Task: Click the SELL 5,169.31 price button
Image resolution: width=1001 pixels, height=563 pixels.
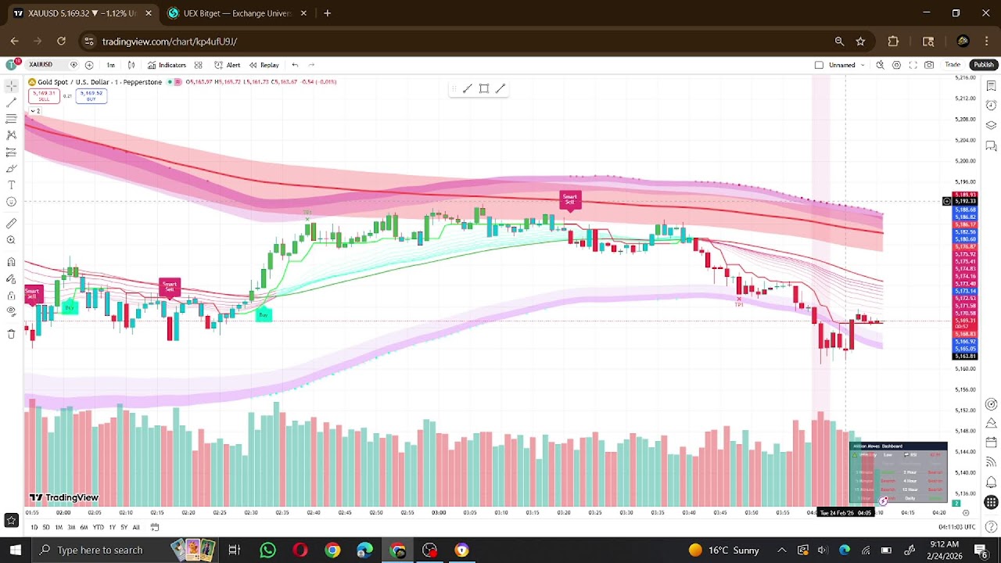Action: tap(43, 96)
